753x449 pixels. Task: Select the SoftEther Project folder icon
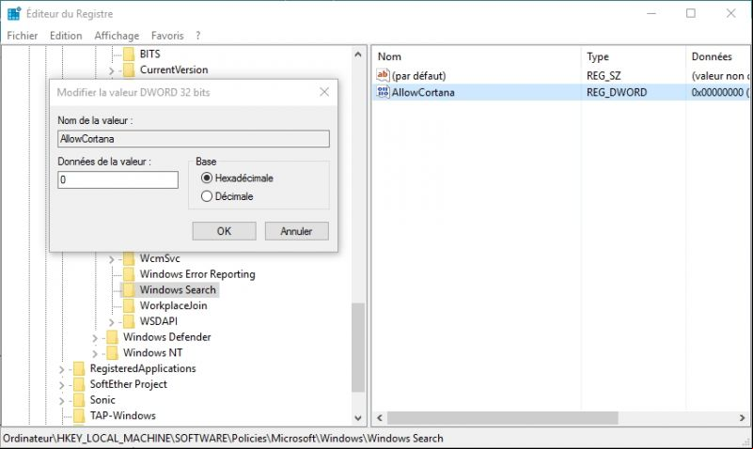tap(79, 385)
